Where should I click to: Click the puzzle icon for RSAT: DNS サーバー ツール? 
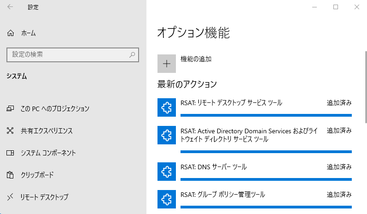167,172
